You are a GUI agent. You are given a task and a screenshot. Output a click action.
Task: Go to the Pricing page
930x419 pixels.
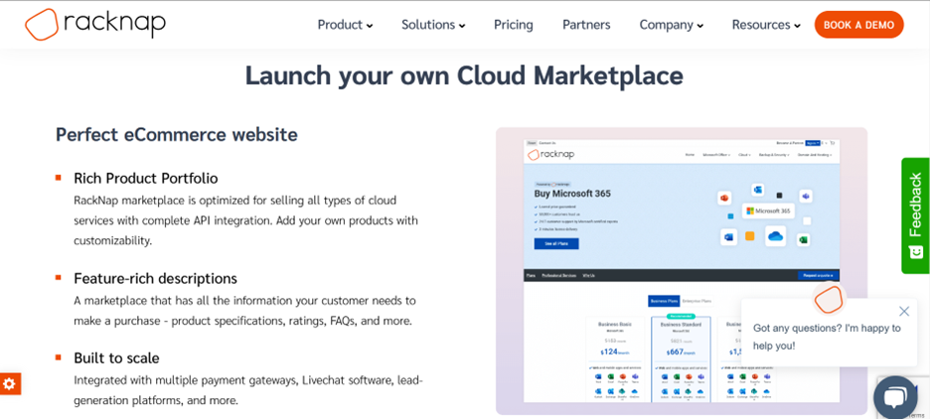(x=514, y=25)
